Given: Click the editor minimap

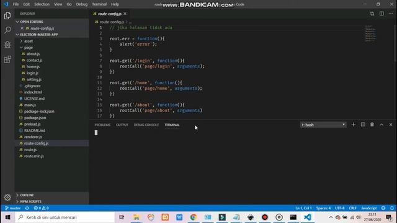Looking at the screenshot, I should [371, 33].
